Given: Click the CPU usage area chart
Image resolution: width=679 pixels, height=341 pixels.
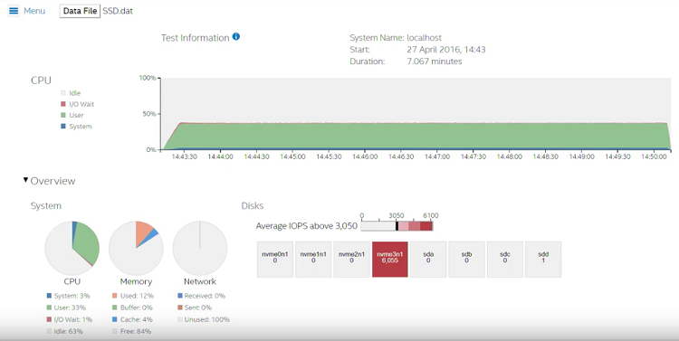Looking at the screenshot, I should click(x=416, y=114).
